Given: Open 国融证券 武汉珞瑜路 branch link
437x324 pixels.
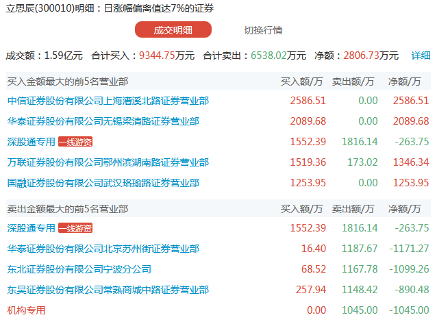Looking at the screenshot, I should [103, 183].
